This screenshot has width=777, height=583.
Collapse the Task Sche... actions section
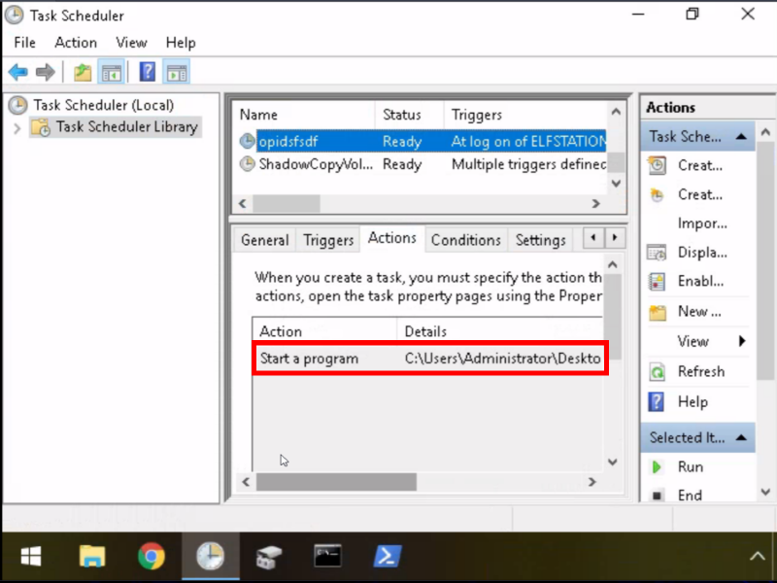(741, 137)
